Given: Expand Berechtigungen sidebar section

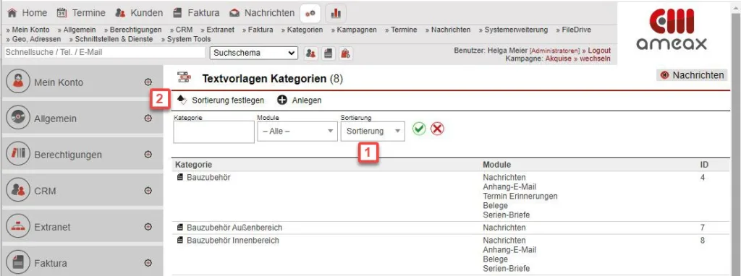Looking at the screenshot, I should [x=148, y=155].
